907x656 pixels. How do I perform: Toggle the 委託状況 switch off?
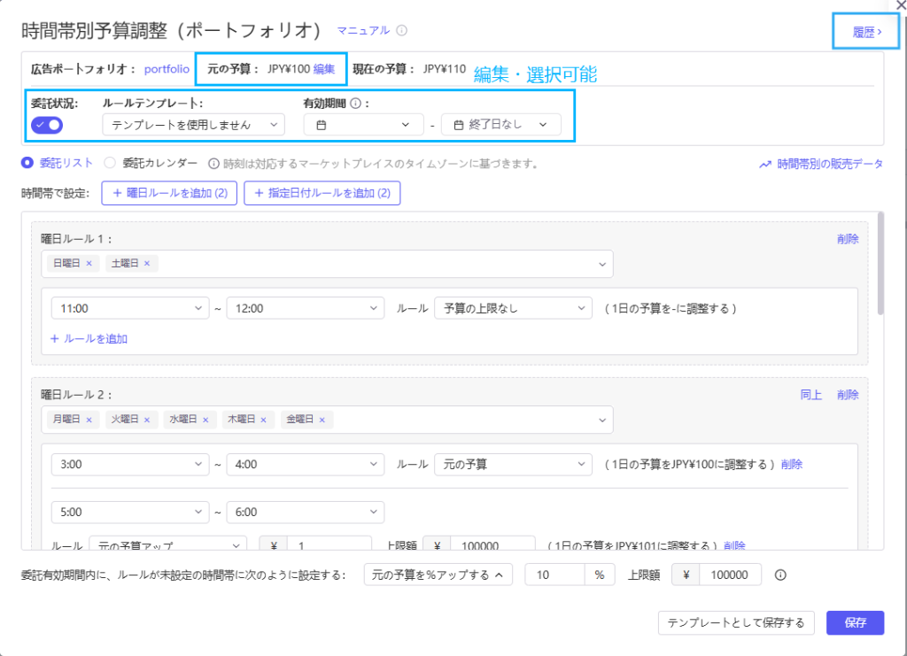tap(47, 125)
